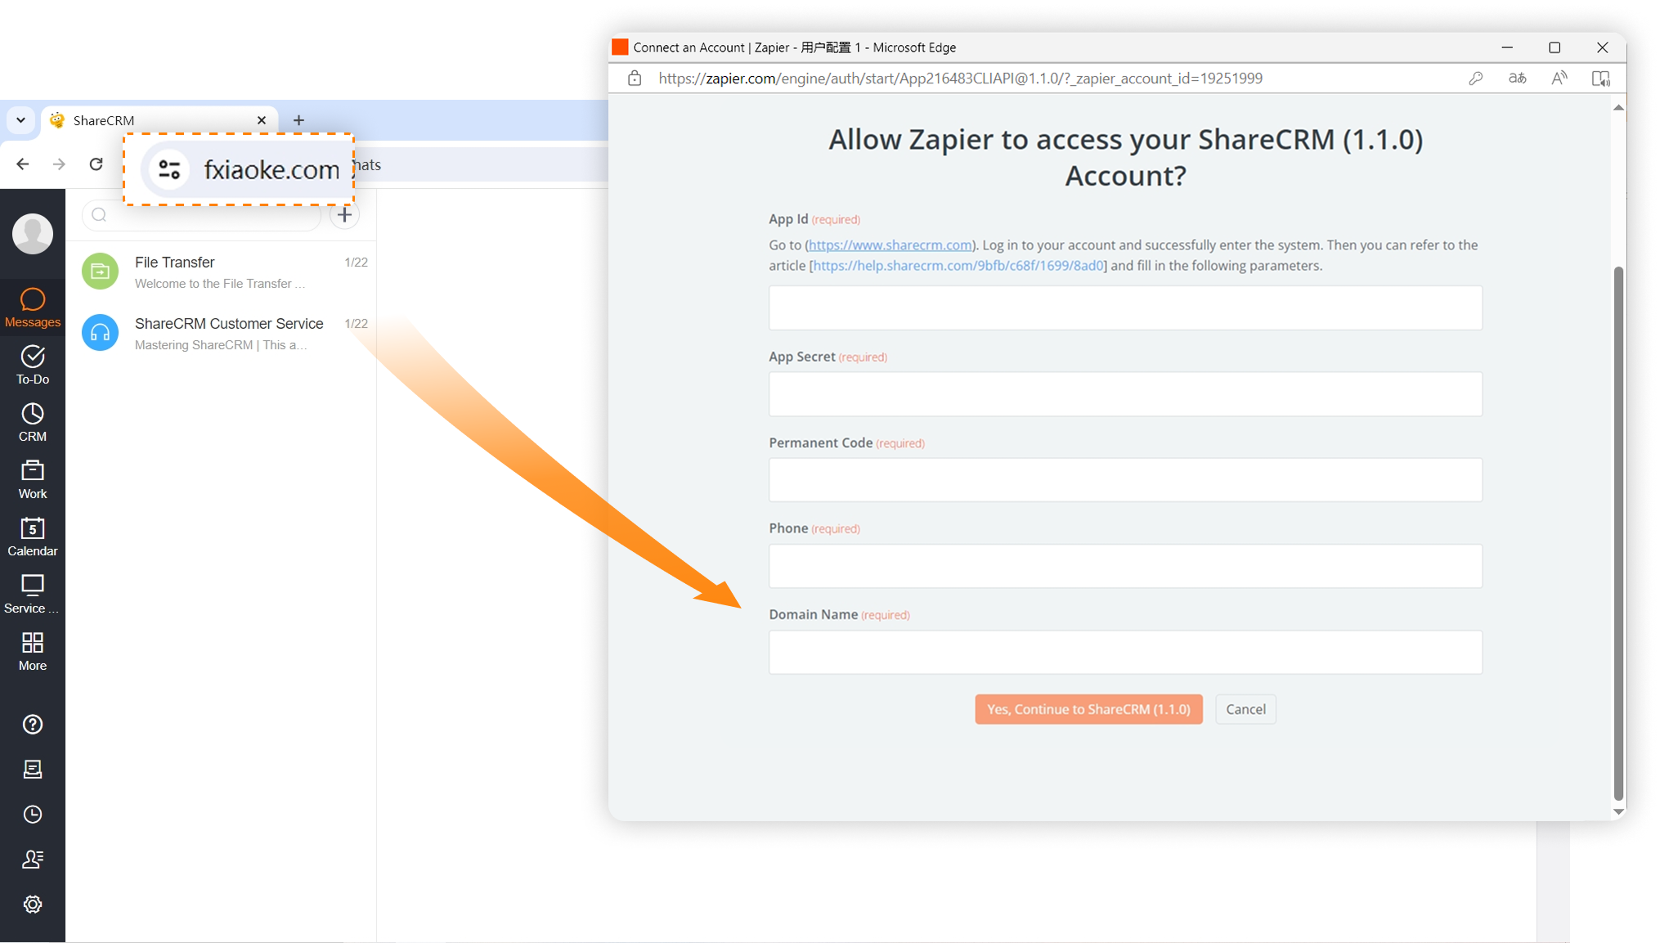Open help question mark icon

tap(33, 725)
